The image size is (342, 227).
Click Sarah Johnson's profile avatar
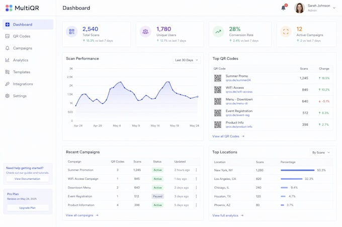point(299,8)
